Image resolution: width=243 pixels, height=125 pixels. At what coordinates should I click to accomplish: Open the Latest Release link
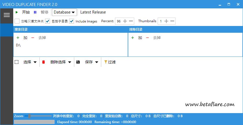tap(93, 12)
